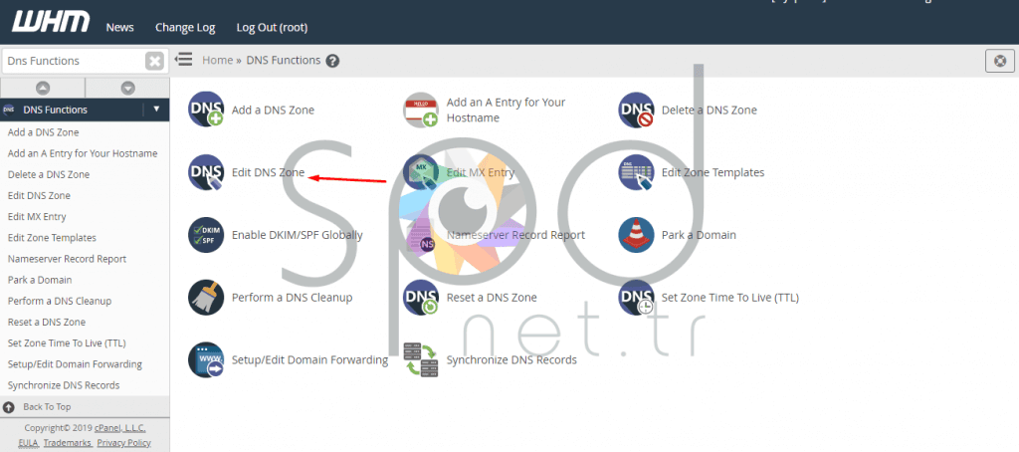This screenshot has height=452, width=1019.
Task: Select Set Zone Time To Live (TTL) in sidebar
Action: tap(67, 342)
